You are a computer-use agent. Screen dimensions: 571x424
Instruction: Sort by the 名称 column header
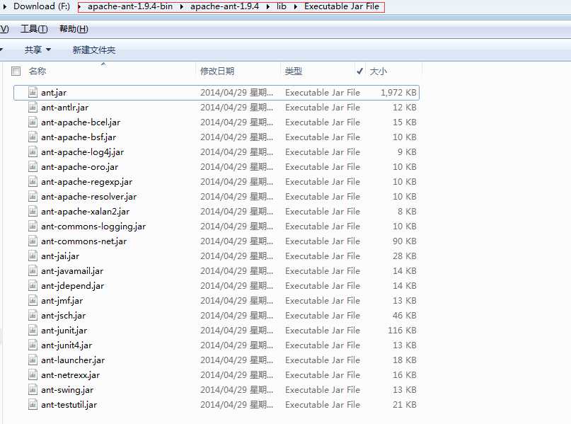point(37,71)
